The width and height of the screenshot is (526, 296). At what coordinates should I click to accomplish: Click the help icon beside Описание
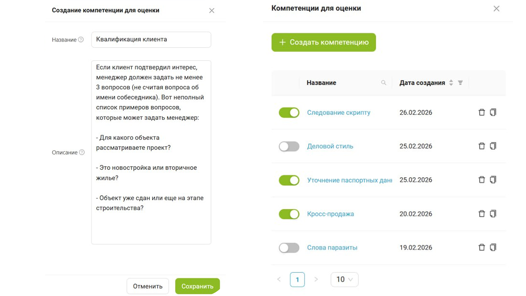coord(82,152)
